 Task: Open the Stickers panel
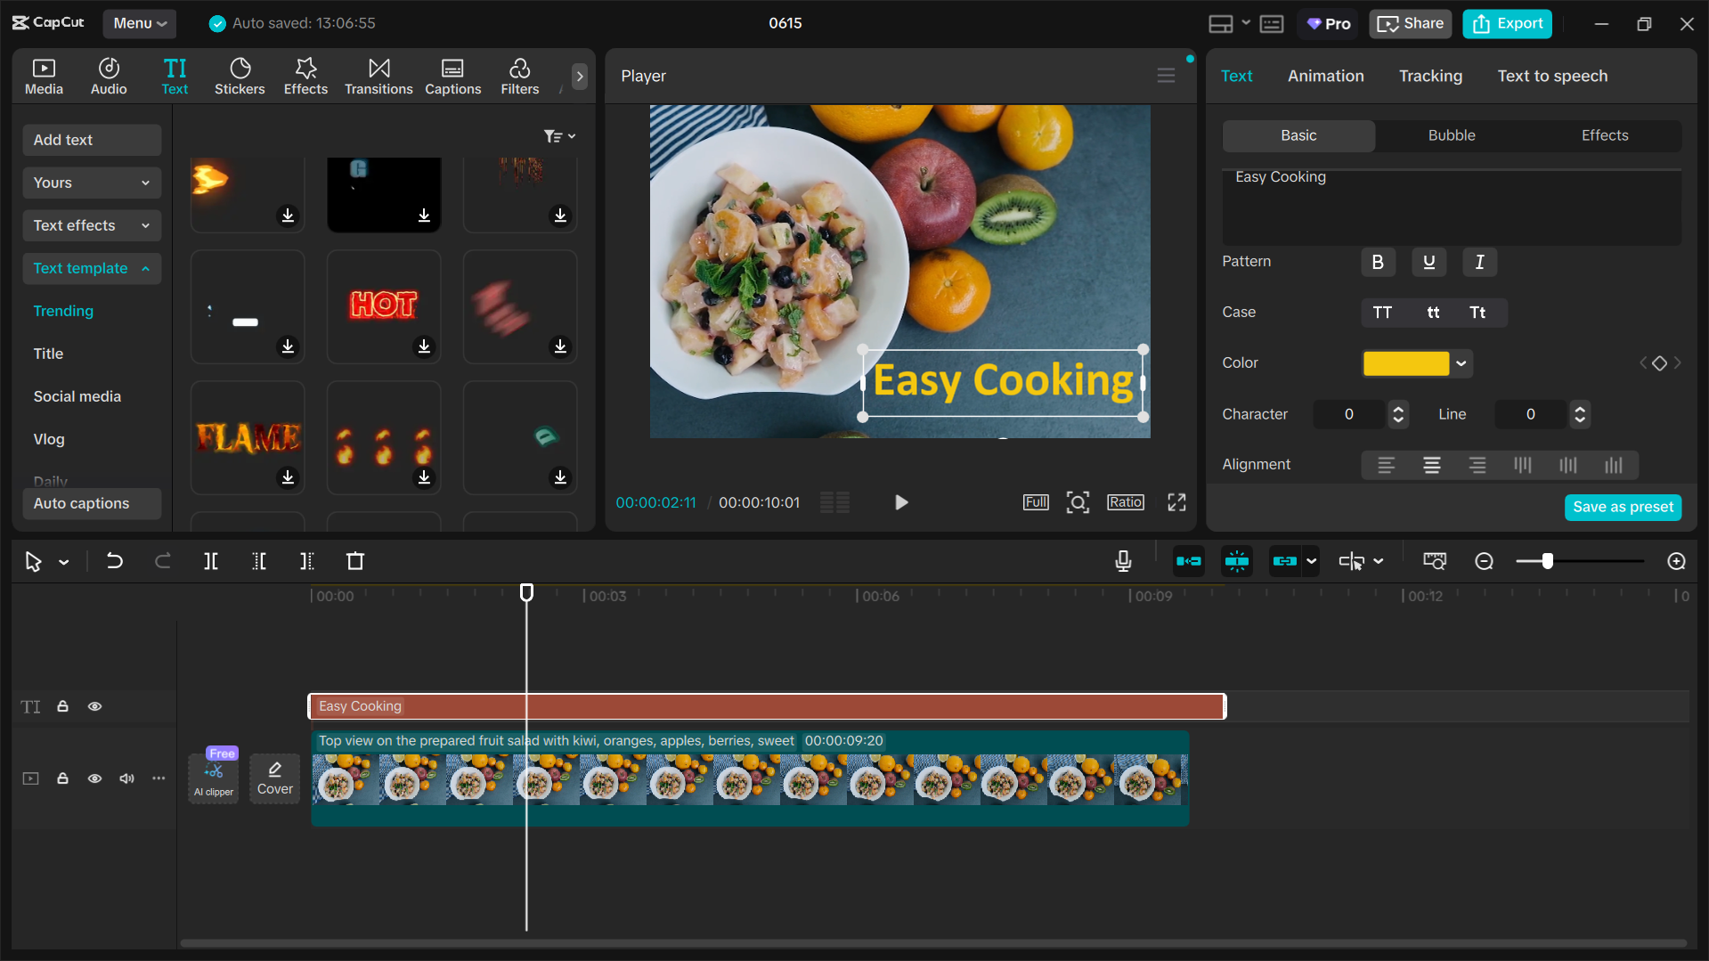pos(240,76)
